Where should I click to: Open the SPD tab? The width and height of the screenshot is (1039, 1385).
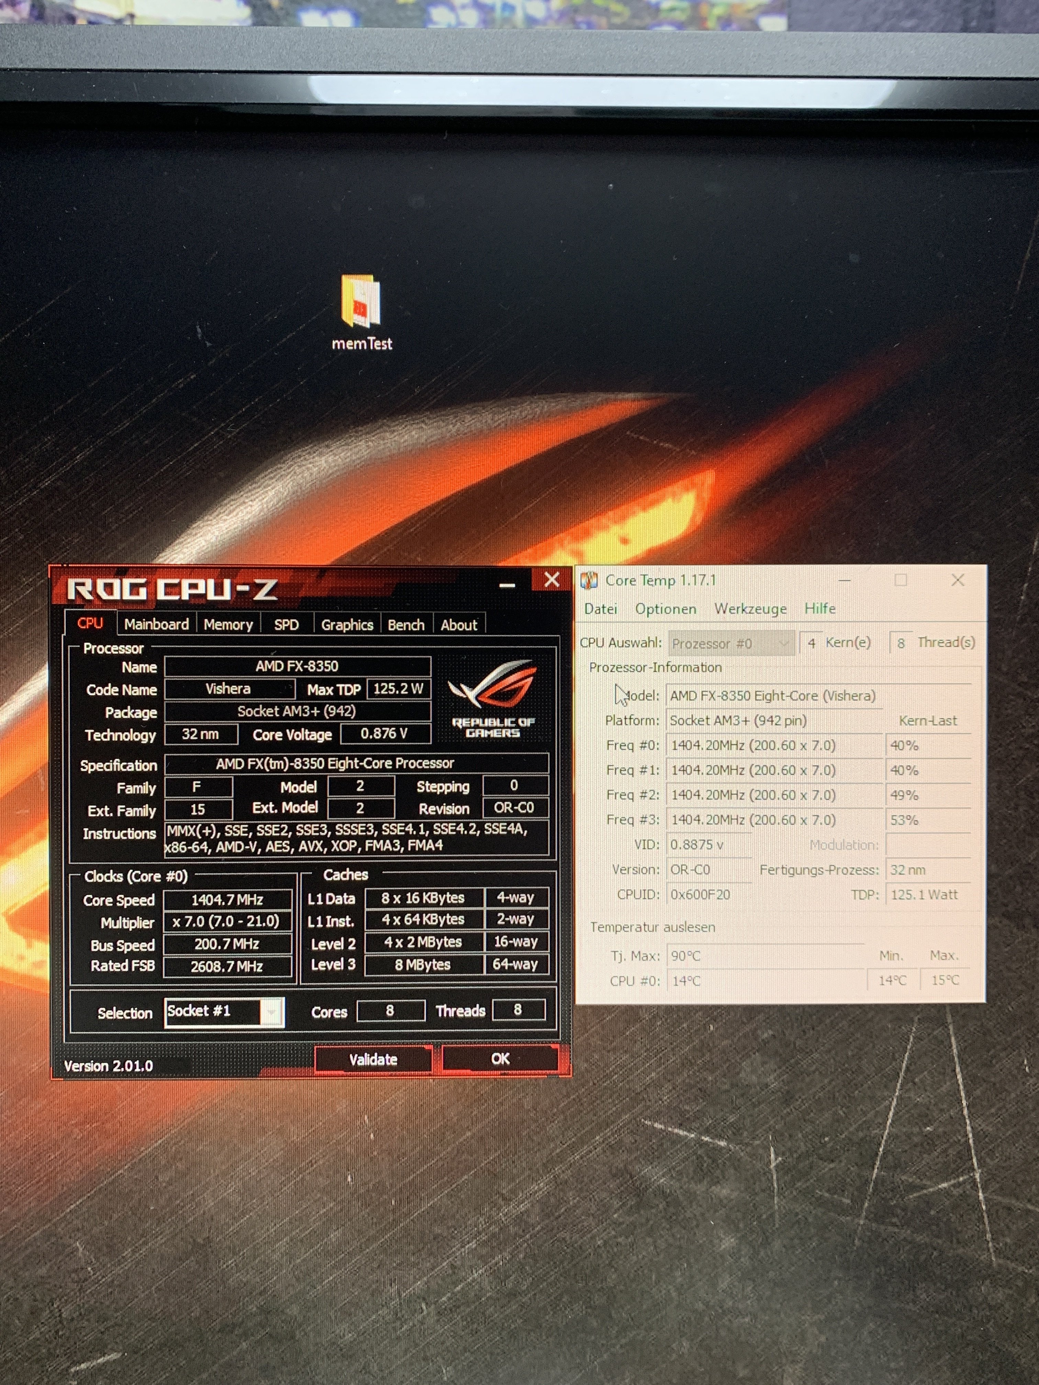point(286,624)
